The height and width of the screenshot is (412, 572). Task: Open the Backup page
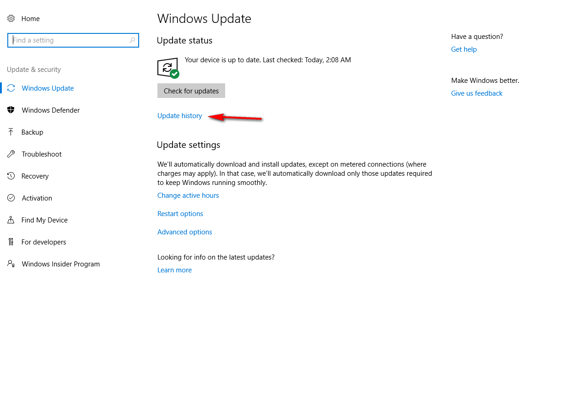[x=32, y=132]
